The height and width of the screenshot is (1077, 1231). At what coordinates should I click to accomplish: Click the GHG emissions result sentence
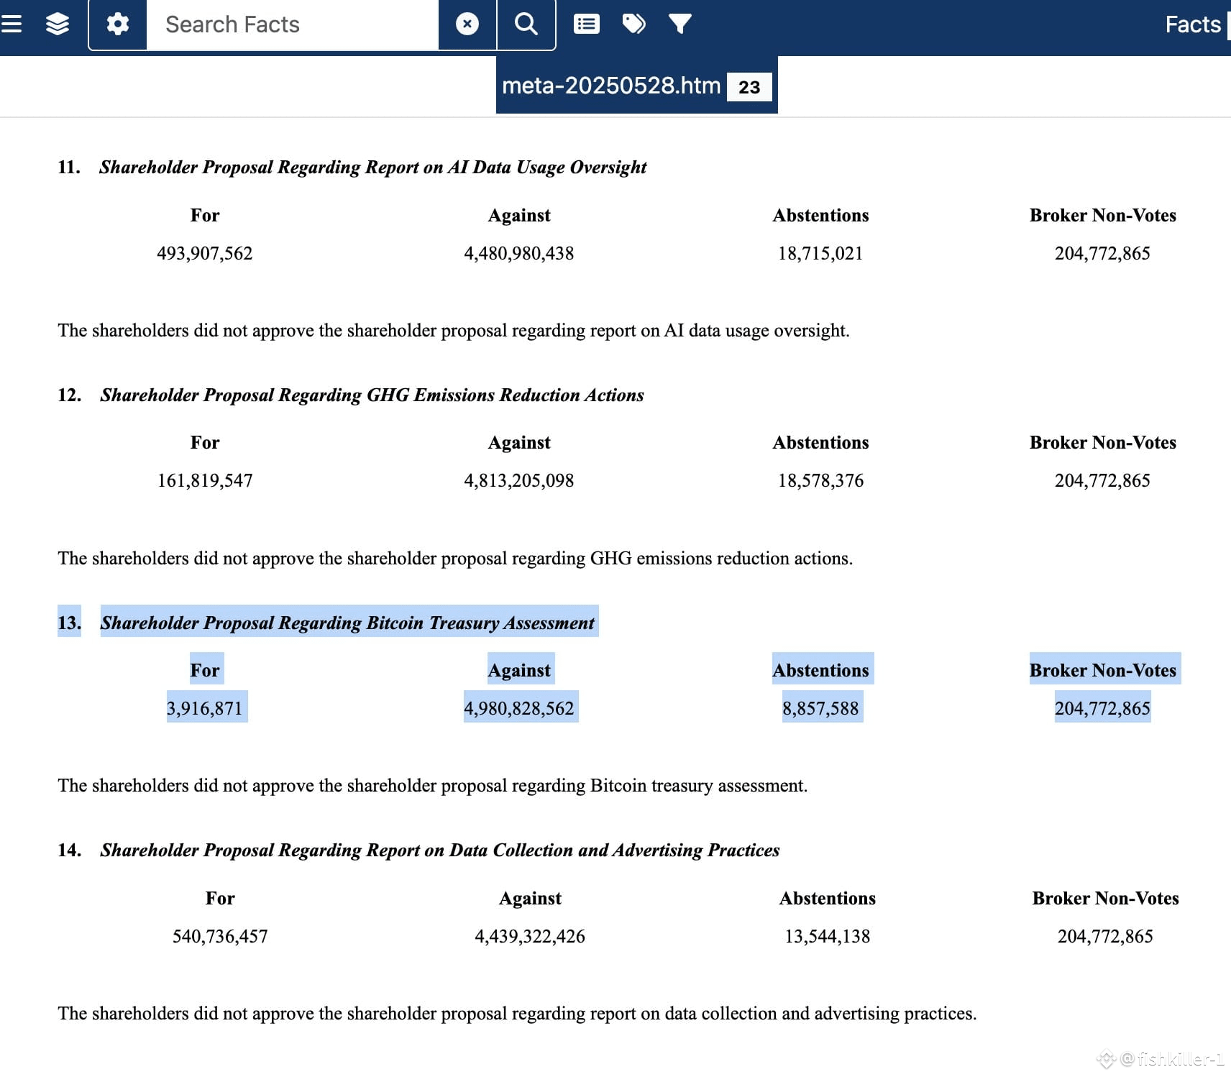(x=455, y=558)
